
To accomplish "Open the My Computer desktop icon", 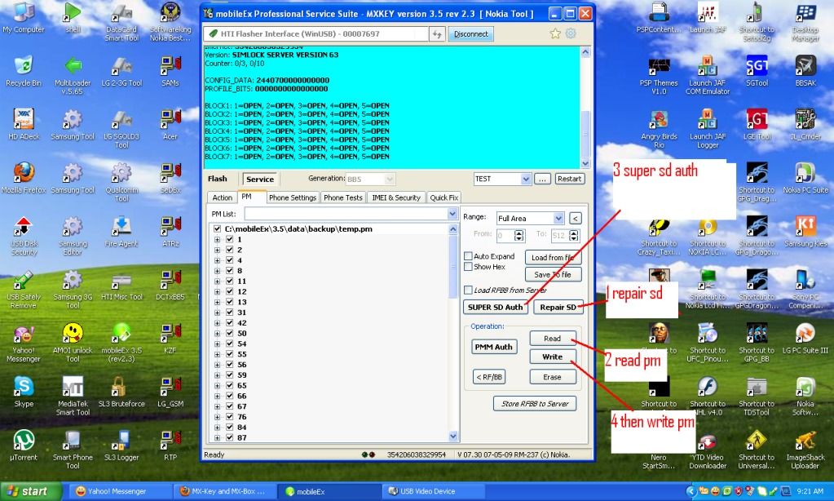I will [x=24, y=16].
